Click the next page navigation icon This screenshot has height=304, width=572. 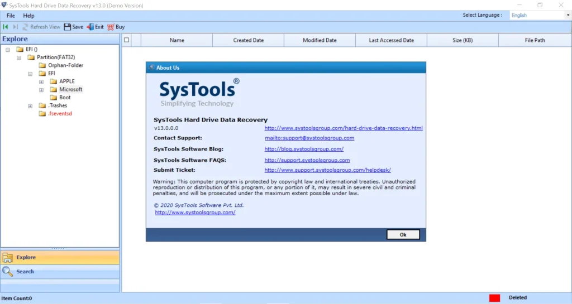tap(15, 27)
